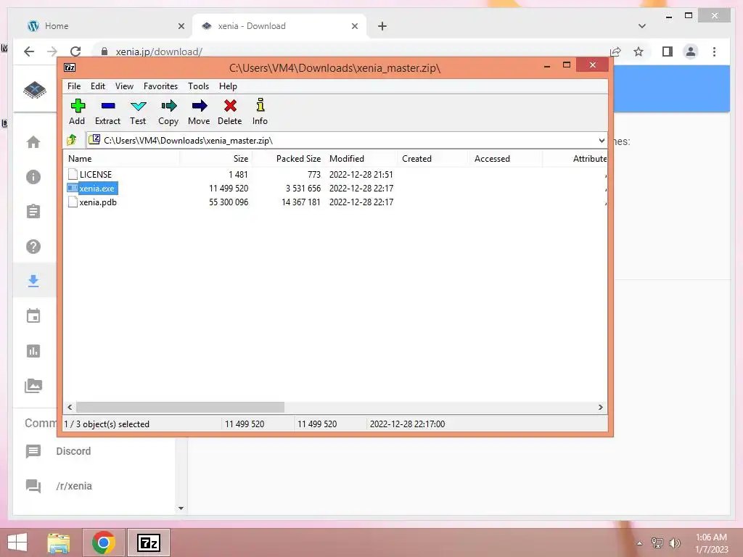The width and height of the screenshot is (743, 557).
Task: Open the View menu in 7-Zip
Action: [124, 86]
